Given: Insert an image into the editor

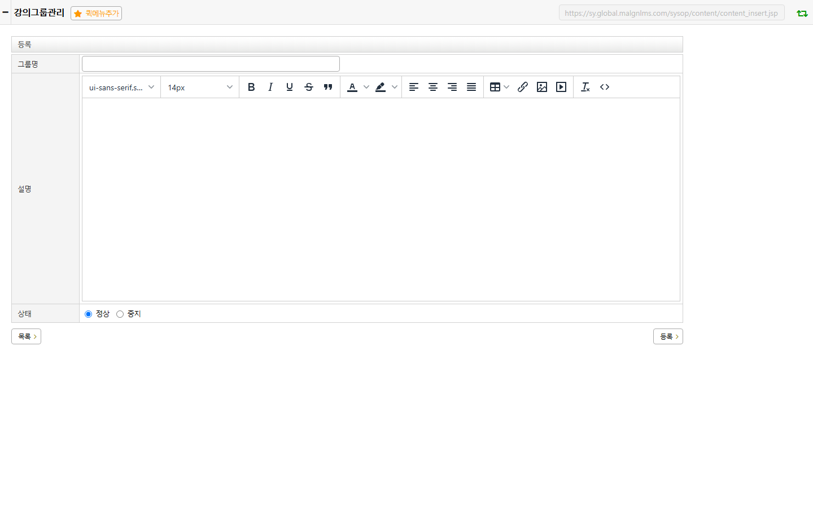Looking at the screenshot, I should 542,87.
